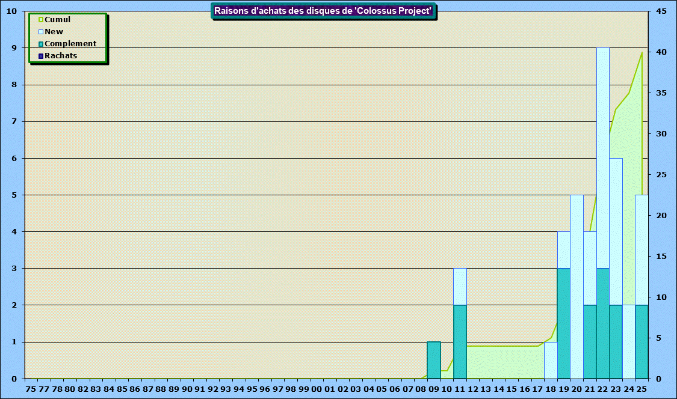Click the right y-axis label '45'
The image size is (677, 399).
(661, 11)
